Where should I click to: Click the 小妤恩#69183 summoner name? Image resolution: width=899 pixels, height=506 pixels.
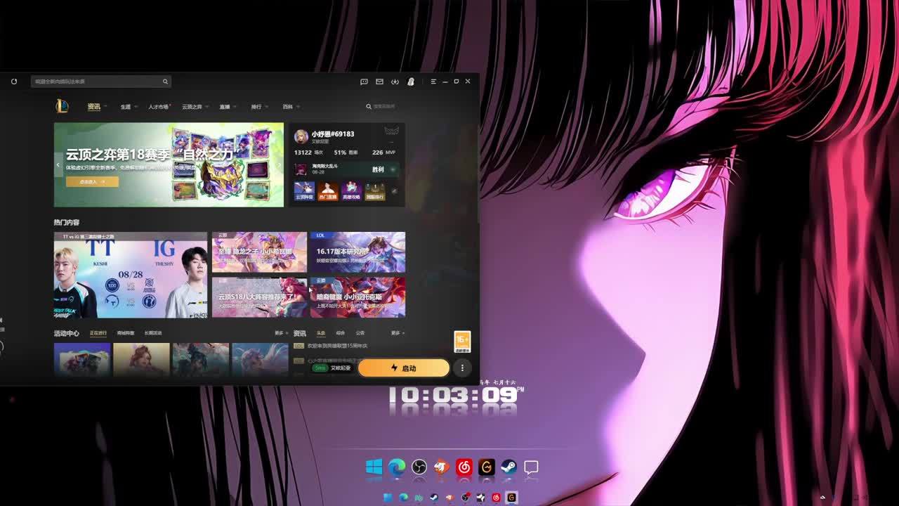point(333,134)
